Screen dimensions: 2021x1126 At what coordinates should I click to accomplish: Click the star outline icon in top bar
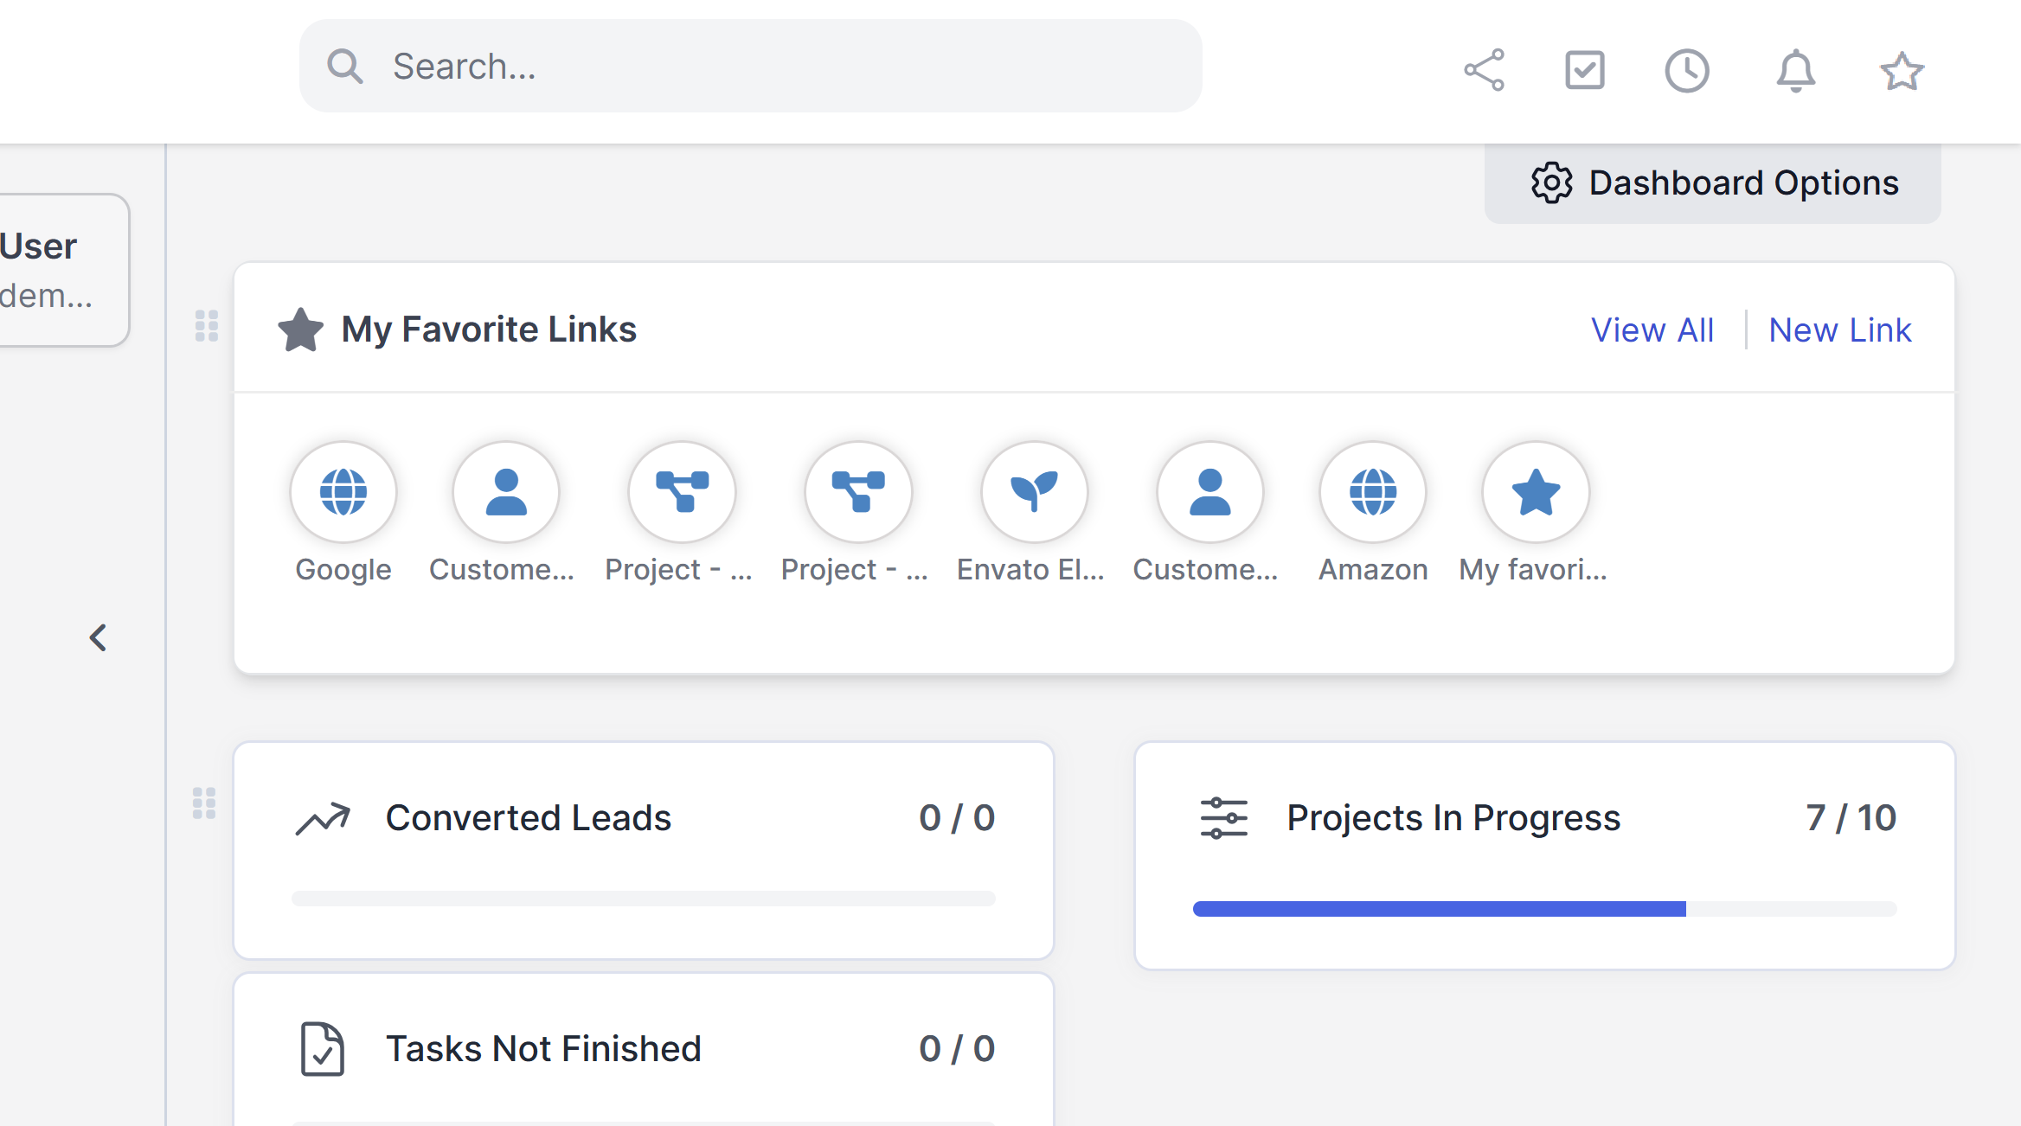(1902, 70)
